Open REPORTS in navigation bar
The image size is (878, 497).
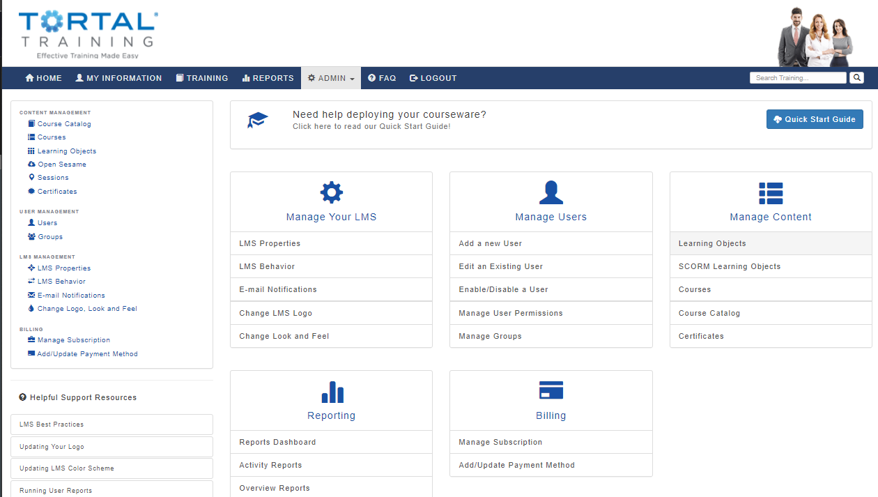(268, 78)
